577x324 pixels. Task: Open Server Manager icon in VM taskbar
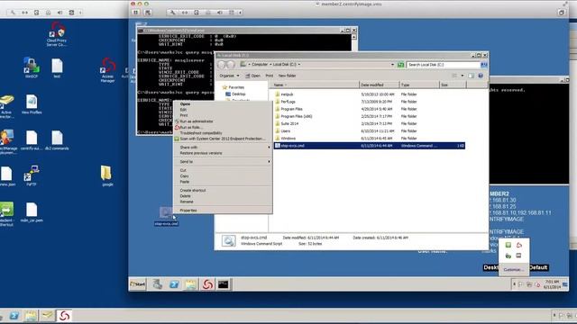158,284
